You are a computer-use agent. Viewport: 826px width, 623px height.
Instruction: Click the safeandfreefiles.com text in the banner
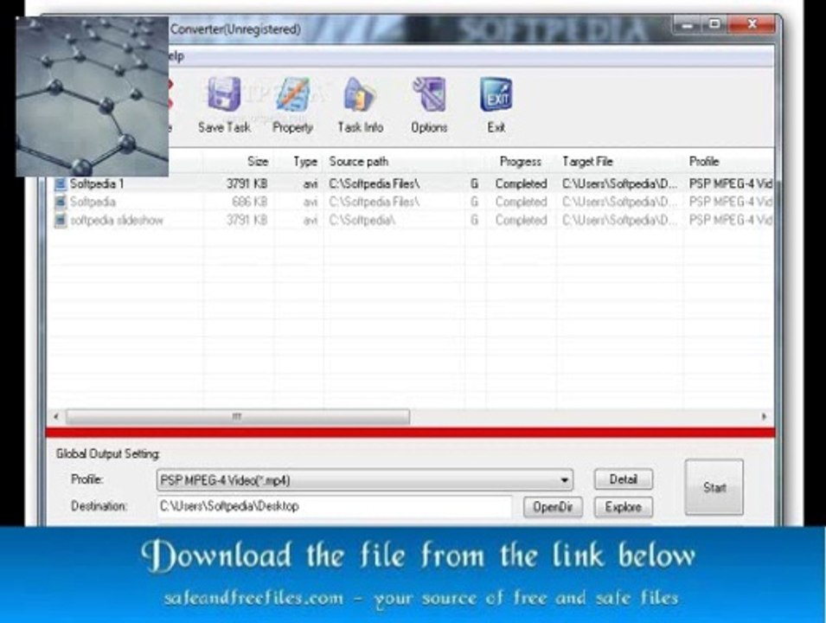253,598
